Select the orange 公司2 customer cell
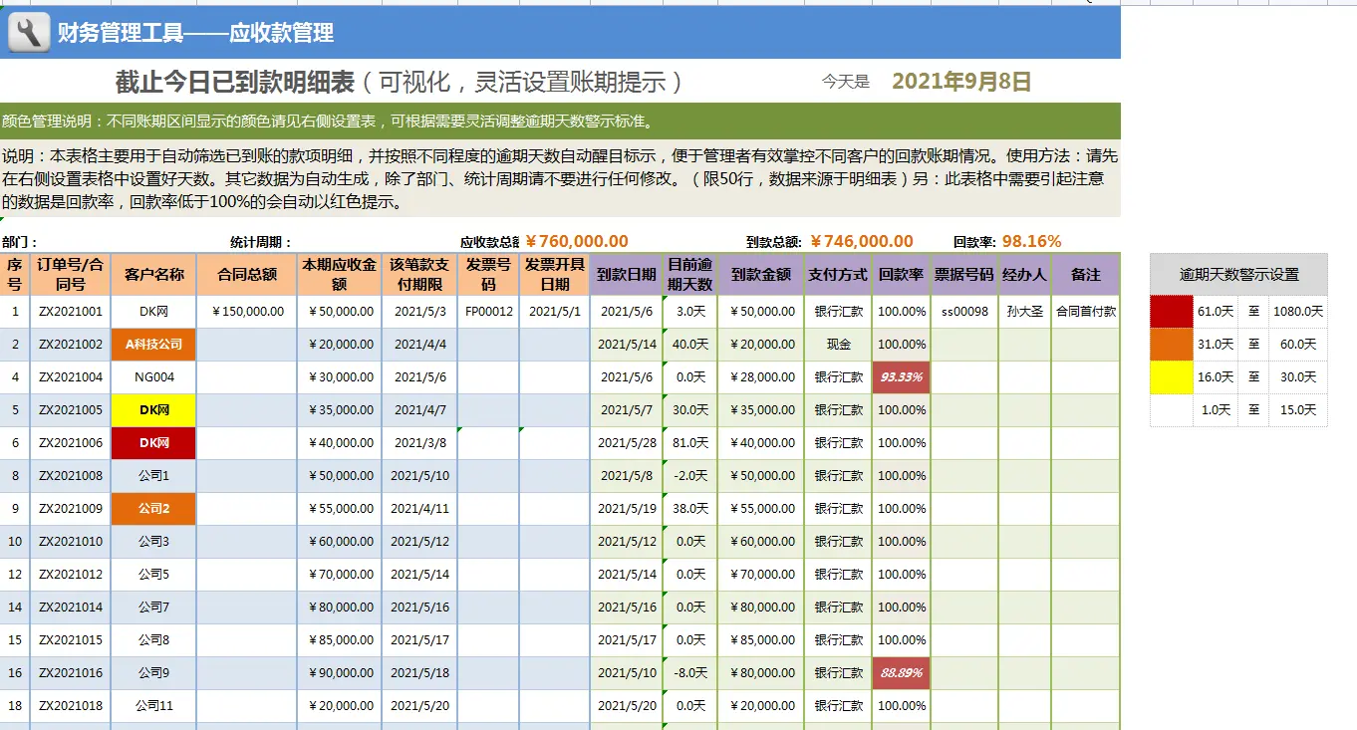1357x730 pixels. [x=153, y=508]
